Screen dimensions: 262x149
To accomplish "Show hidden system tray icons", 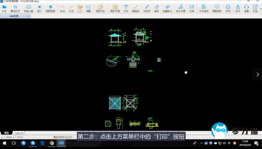I will [201, 143].
